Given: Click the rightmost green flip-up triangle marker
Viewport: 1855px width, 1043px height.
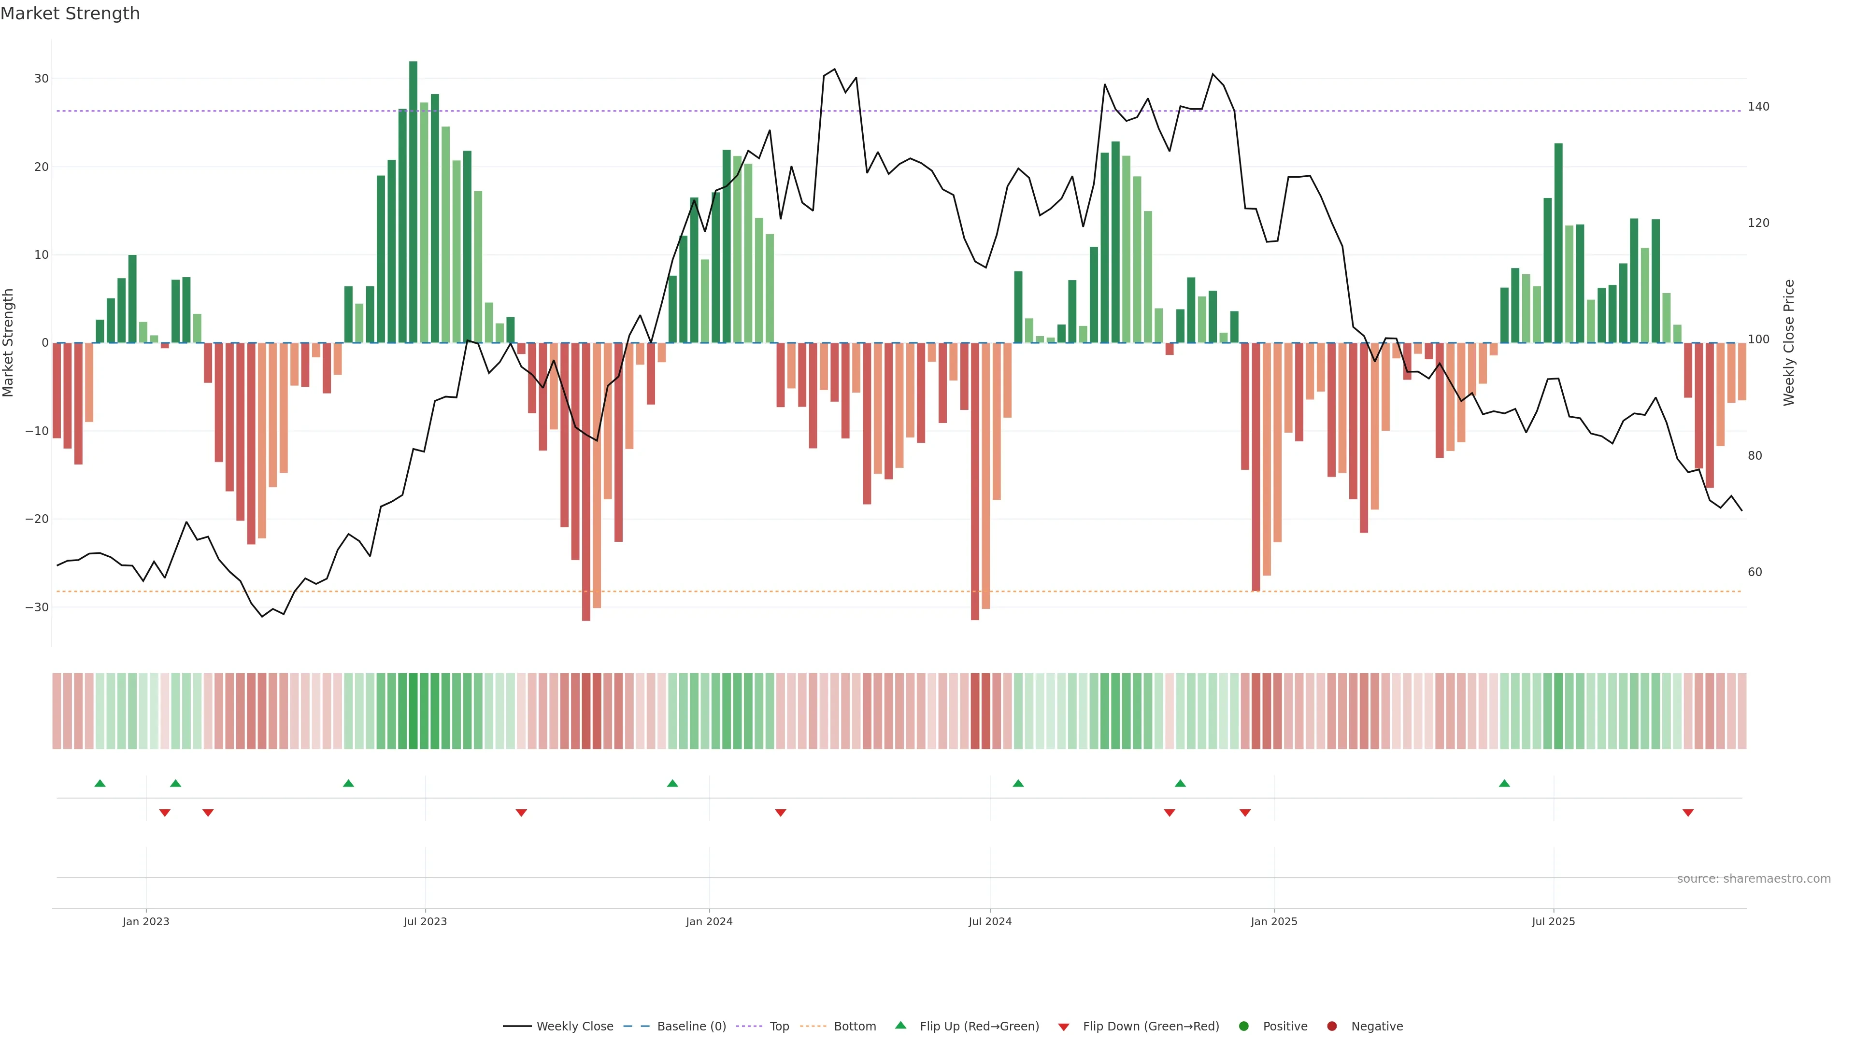Looking at the screenshot, I should [1504, 783].
